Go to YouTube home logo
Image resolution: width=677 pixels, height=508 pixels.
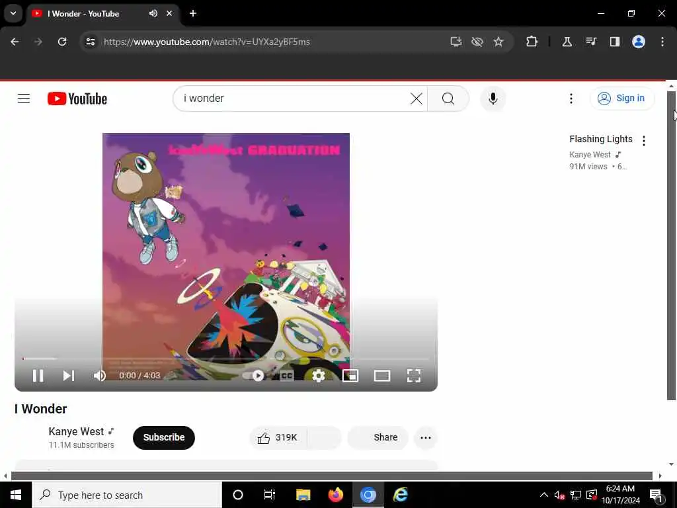[x=77, y=99]
